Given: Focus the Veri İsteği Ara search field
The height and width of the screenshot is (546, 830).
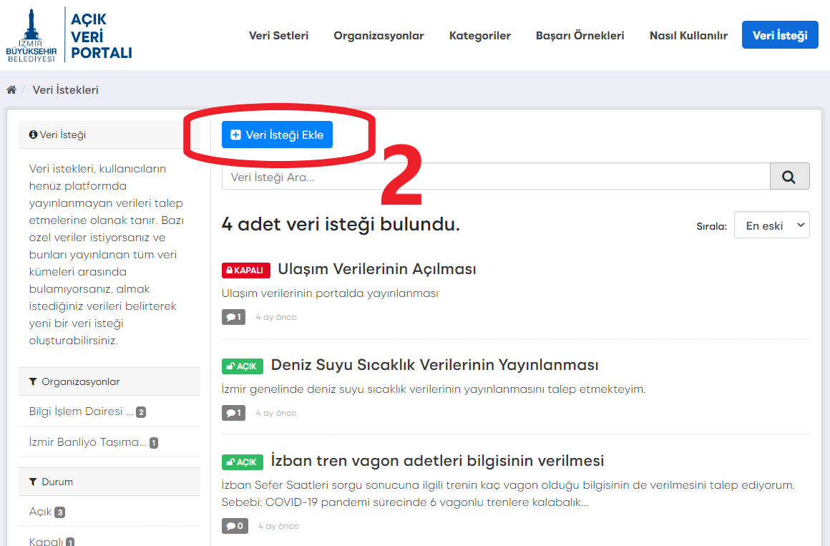Looking at the screenshot, I should [x=495, y=177].
